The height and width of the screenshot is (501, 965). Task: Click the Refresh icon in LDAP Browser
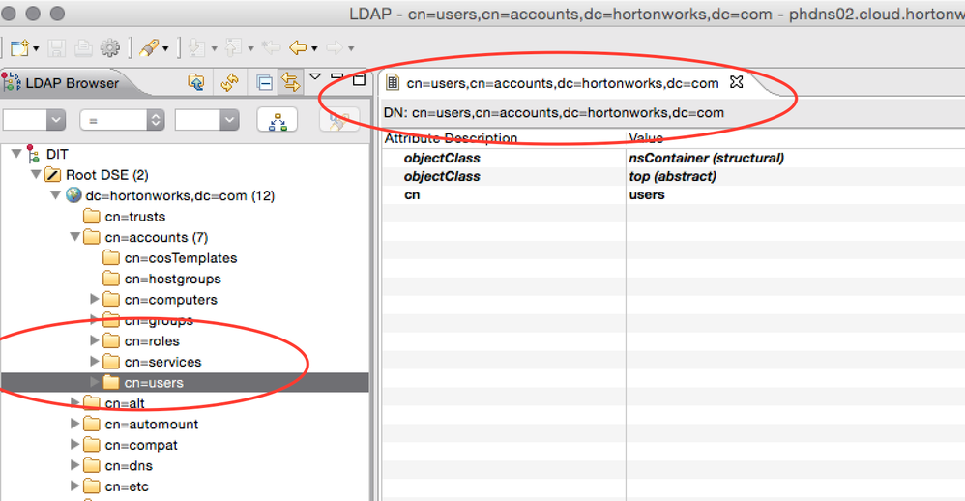click(x=230, y=82)
